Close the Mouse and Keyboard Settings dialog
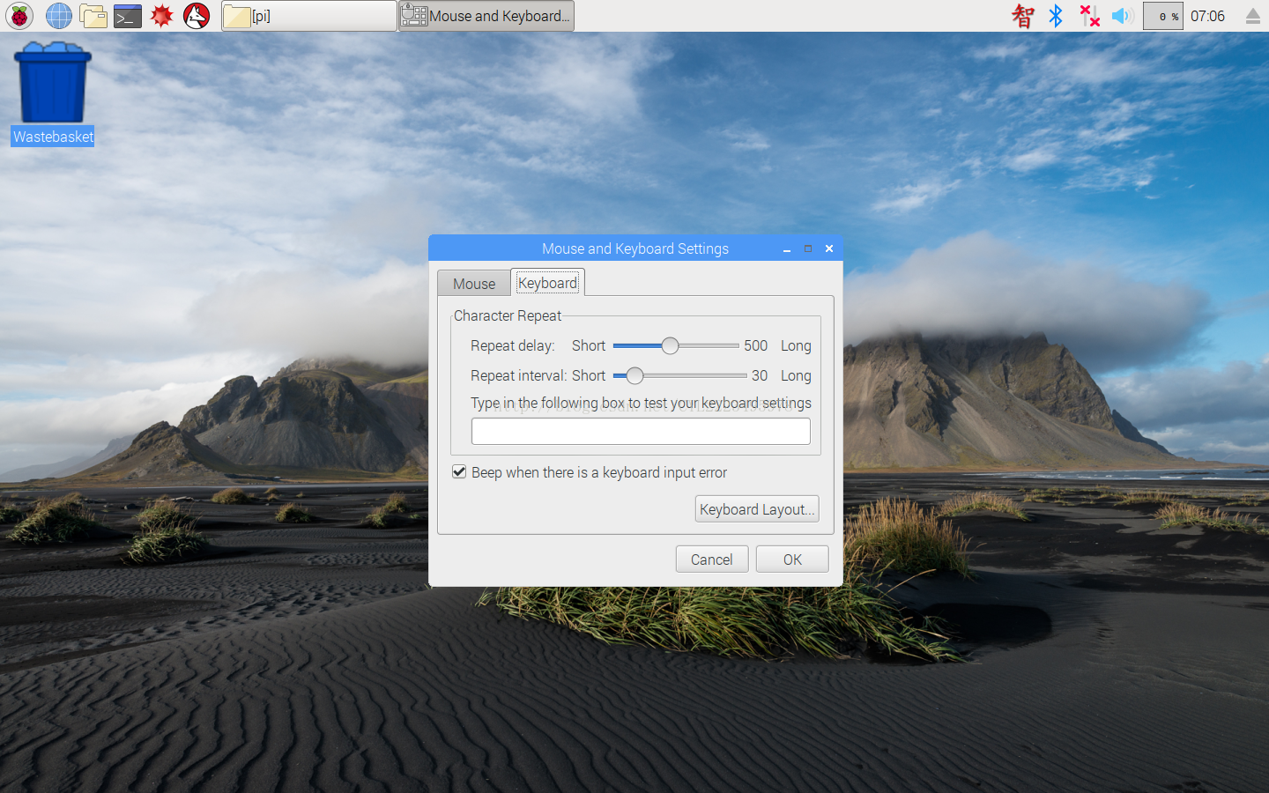The image size is (1269, 793). pyautogui.click(x=829, y=249)
